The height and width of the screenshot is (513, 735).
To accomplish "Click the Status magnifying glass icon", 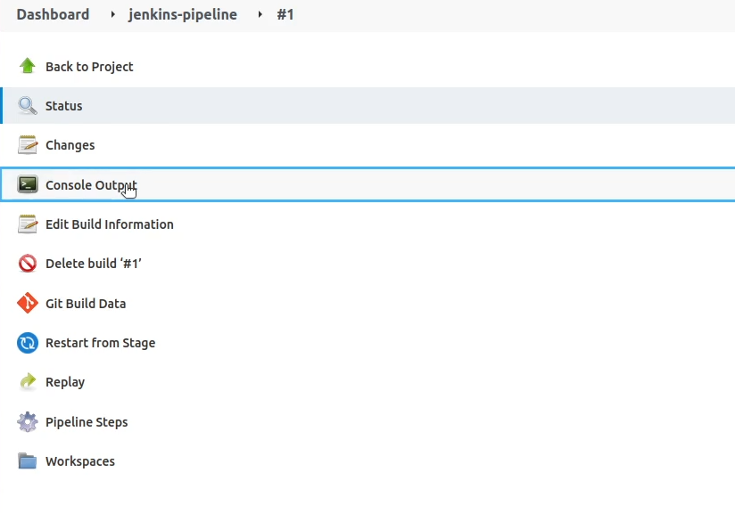I will [x=27, y=106].
